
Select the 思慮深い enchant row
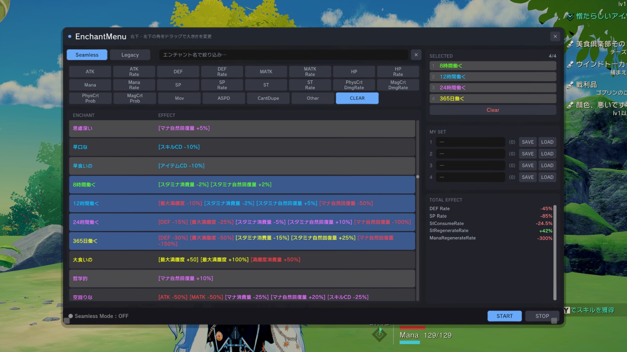[x=242, y=128]
